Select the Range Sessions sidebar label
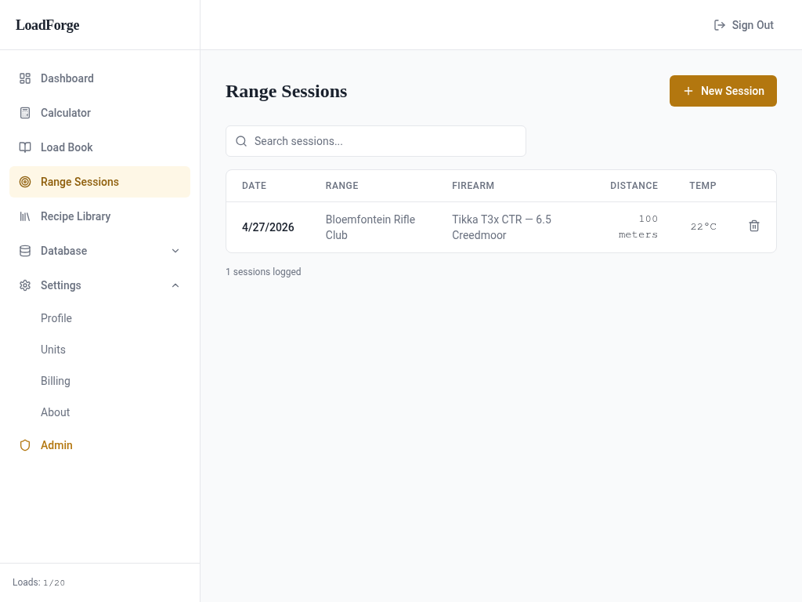 pos(80,182)
